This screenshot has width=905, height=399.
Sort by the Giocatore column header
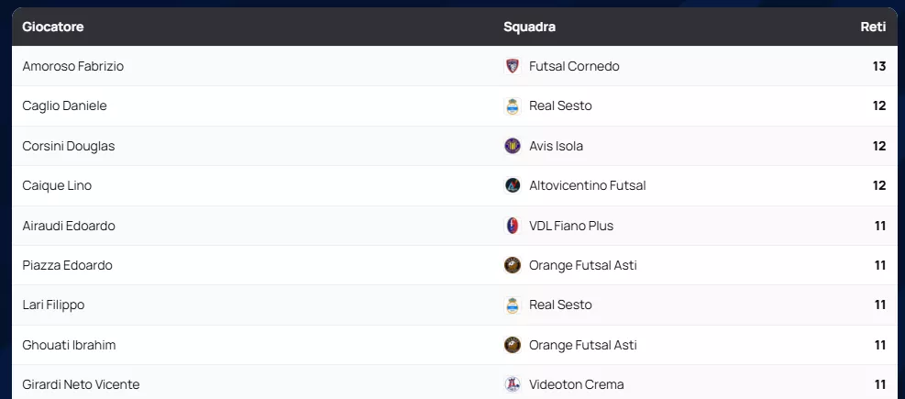pos(53,27)
